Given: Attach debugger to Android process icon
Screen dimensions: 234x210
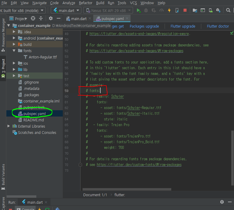Looking at the screenshot, I should [177, 10].
